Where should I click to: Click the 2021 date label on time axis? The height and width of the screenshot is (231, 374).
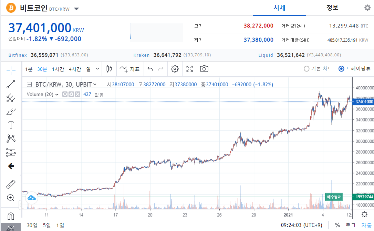[x=288, y=215]
